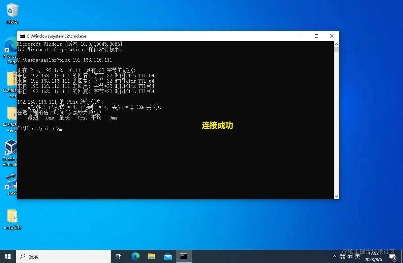Close the cmd.exe window
The height and width of the screenshot is (263, 403).
point(332,36)
